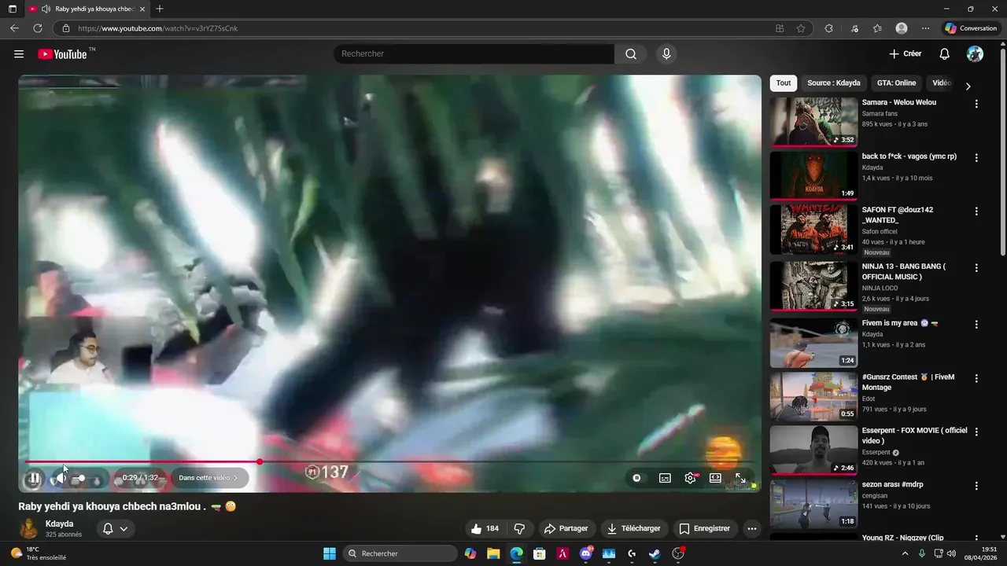Image resolution: width=1007 pixels, height=566 pixels.
Task: Open options for 'Fivem is my area'
Action: pyautogui.click(x=976, y=325)
